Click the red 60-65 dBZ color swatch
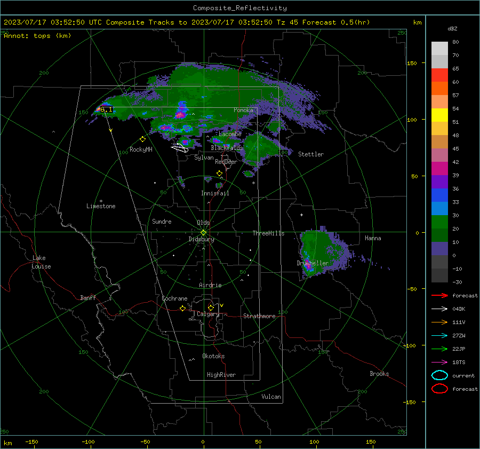The height and width of the screenshot is (449, 480). click(x=439, y=75)
